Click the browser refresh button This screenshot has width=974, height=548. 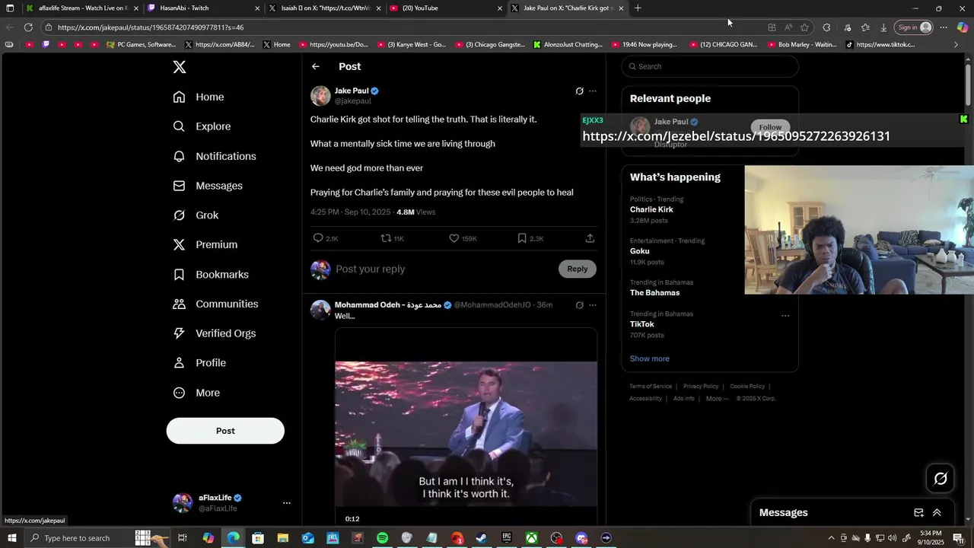point(28,27)
